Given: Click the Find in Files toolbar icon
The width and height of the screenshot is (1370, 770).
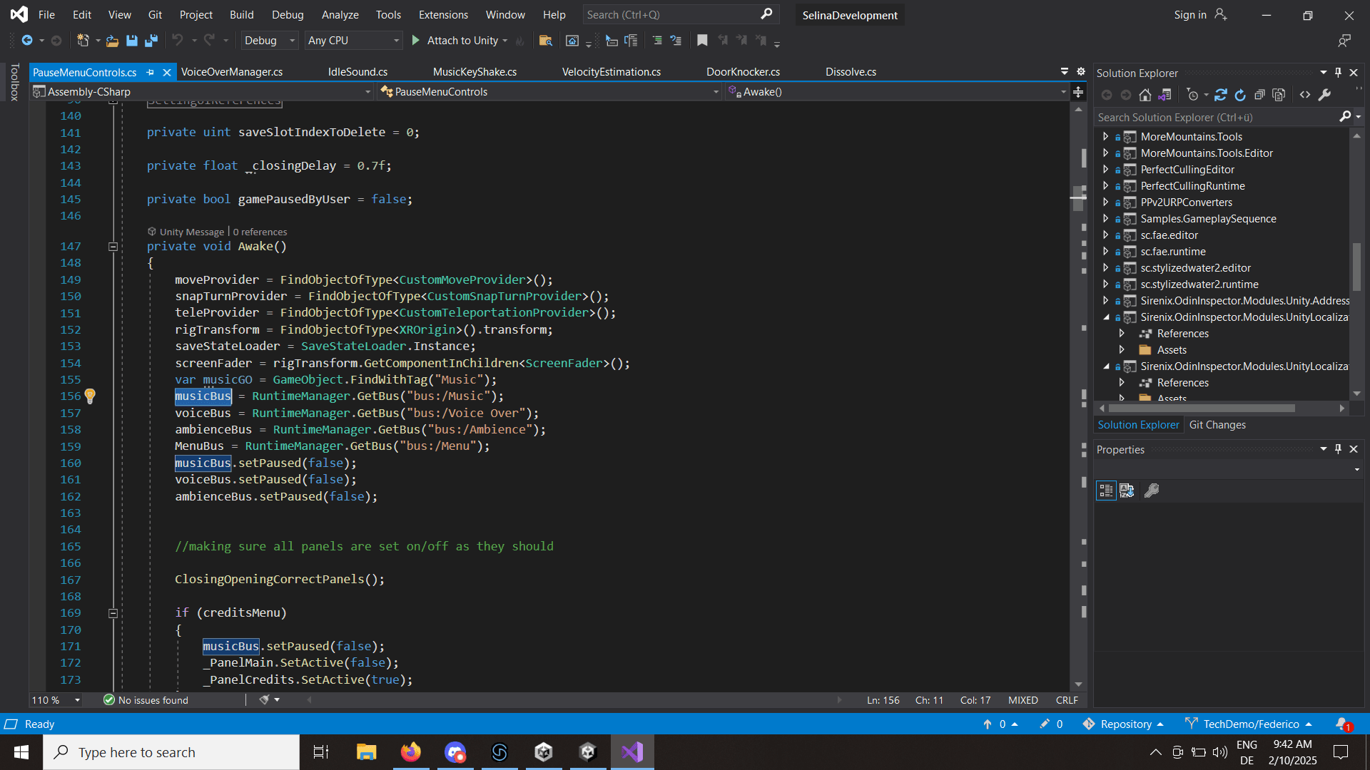Looking at the screenshot, I should tap(545, 41).
